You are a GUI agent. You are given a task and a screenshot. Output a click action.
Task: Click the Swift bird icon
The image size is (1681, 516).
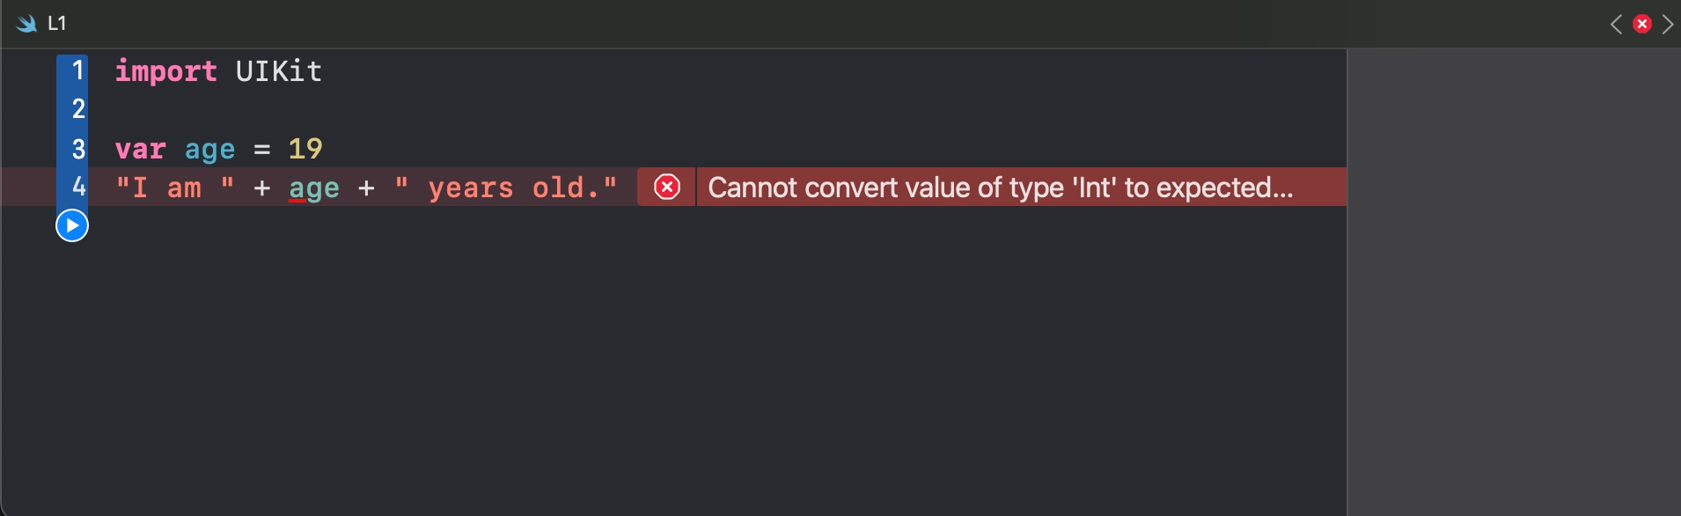tap(25, 23)
